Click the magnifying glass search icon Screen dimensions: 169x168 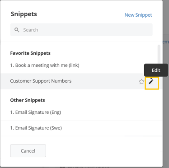coord(17,30)
